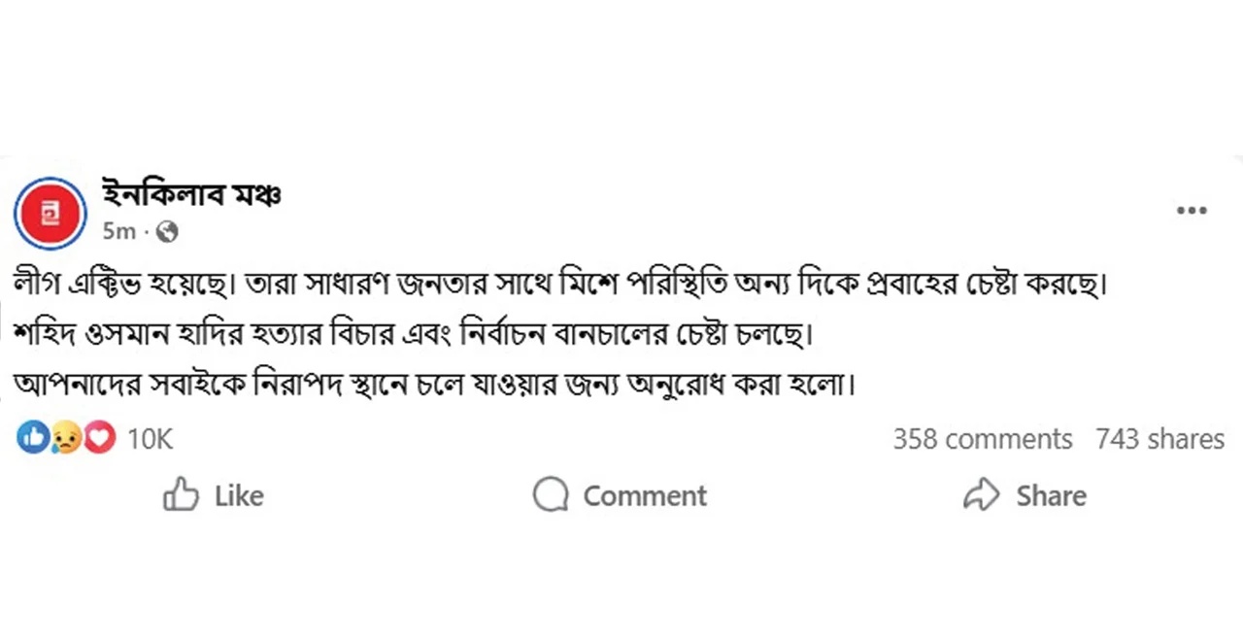The image size is (1243, 641).
Task: Click the curved arrow Share icon
Action: 981,495
